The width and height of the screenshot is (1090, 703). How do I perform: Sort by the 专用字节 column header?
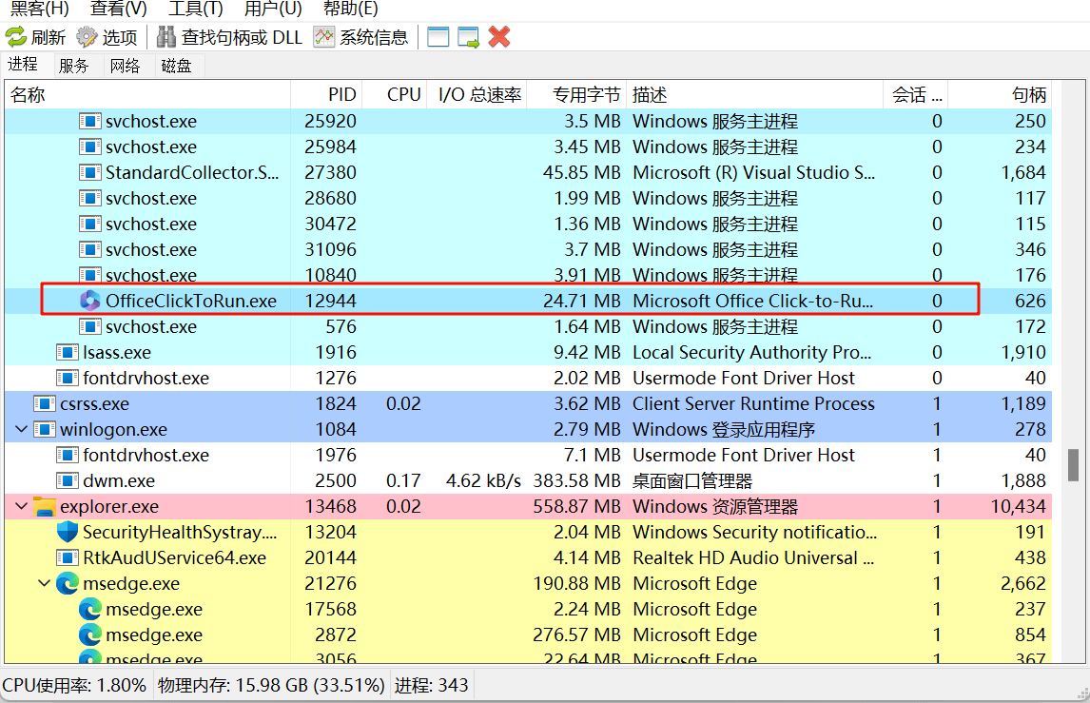click(x=587, y=94)
